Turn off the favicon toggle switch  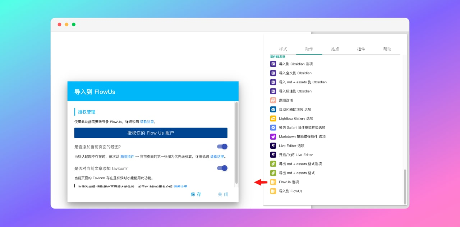(x=222, y=168)
